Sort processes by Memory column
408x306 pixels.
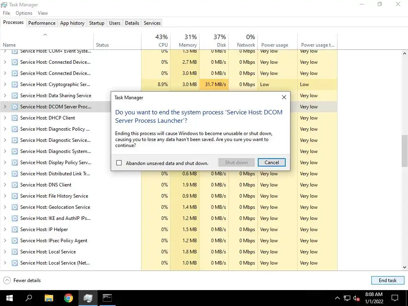point(185,41)
